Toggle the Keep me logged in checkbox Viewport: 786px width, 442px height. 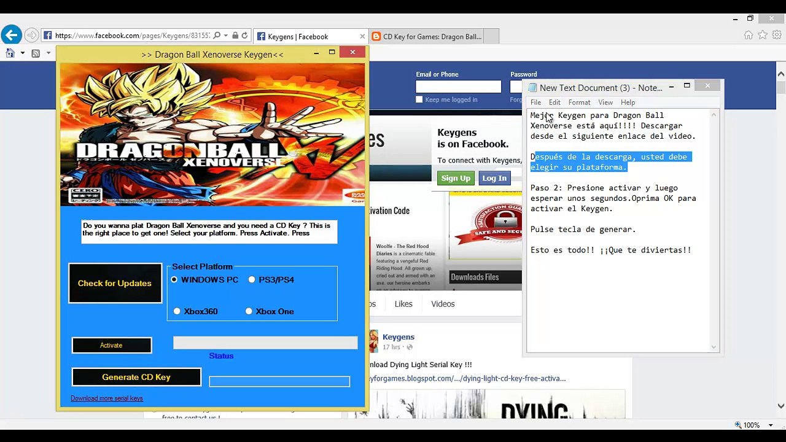pos(419,99)
